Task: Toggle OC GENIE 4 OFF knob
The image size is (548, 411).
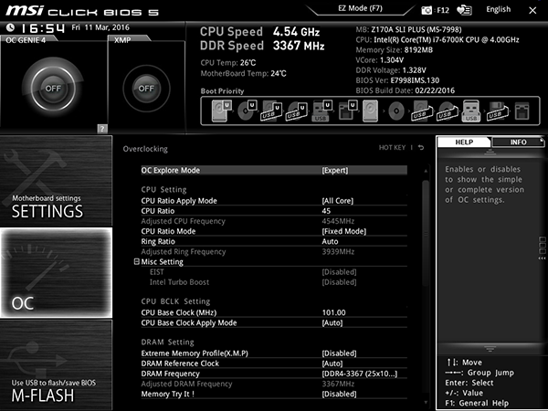Action: click(x=53, y=89)
